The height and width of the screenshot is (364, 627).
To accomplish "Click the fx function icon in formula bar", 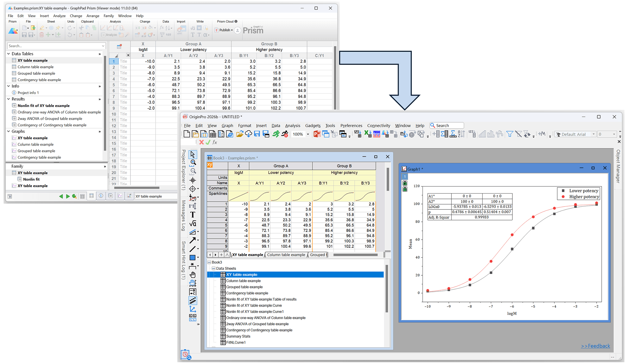I will coord(215,143).
